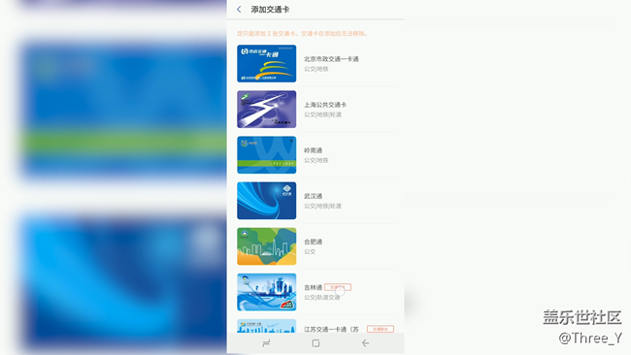Go back using the header arrow

click(x=239, y=10)
